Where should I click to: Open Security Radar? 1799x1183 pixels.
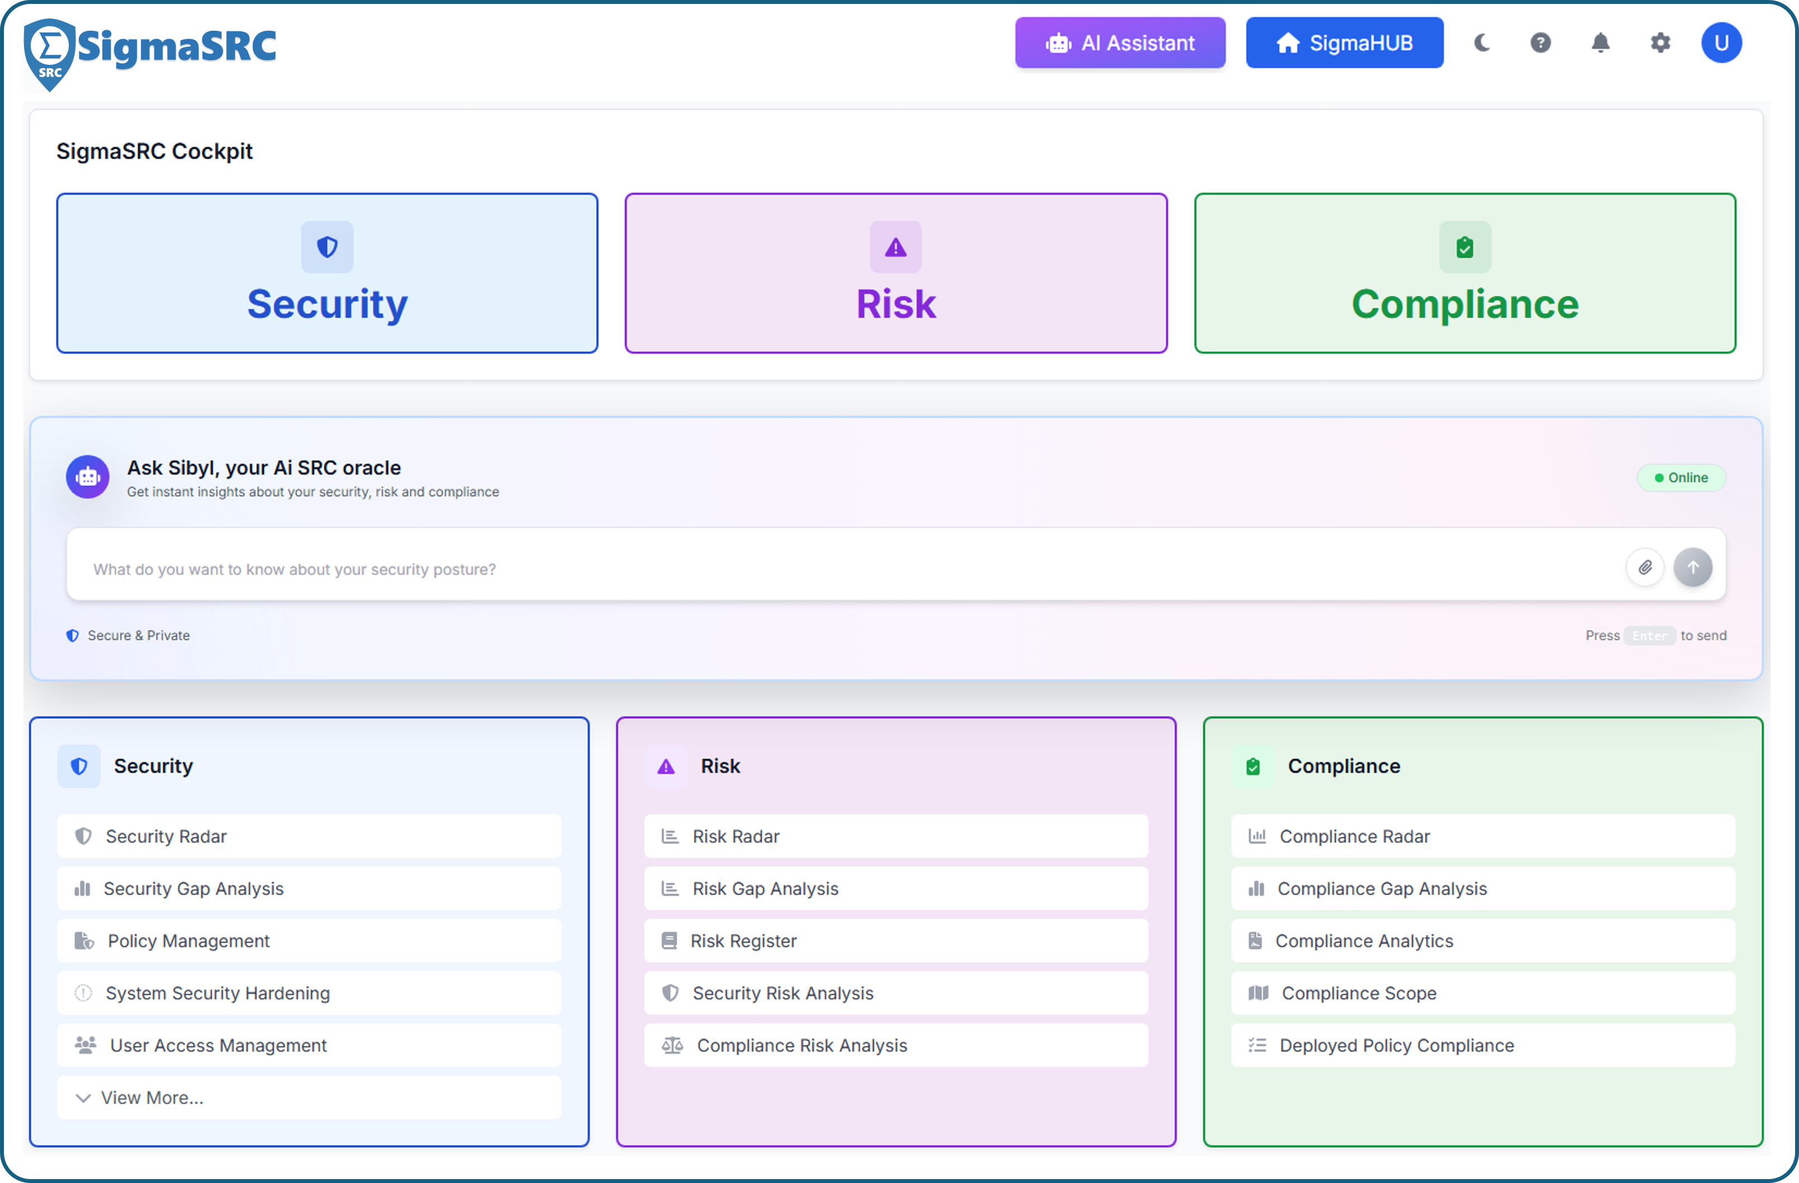309,836
